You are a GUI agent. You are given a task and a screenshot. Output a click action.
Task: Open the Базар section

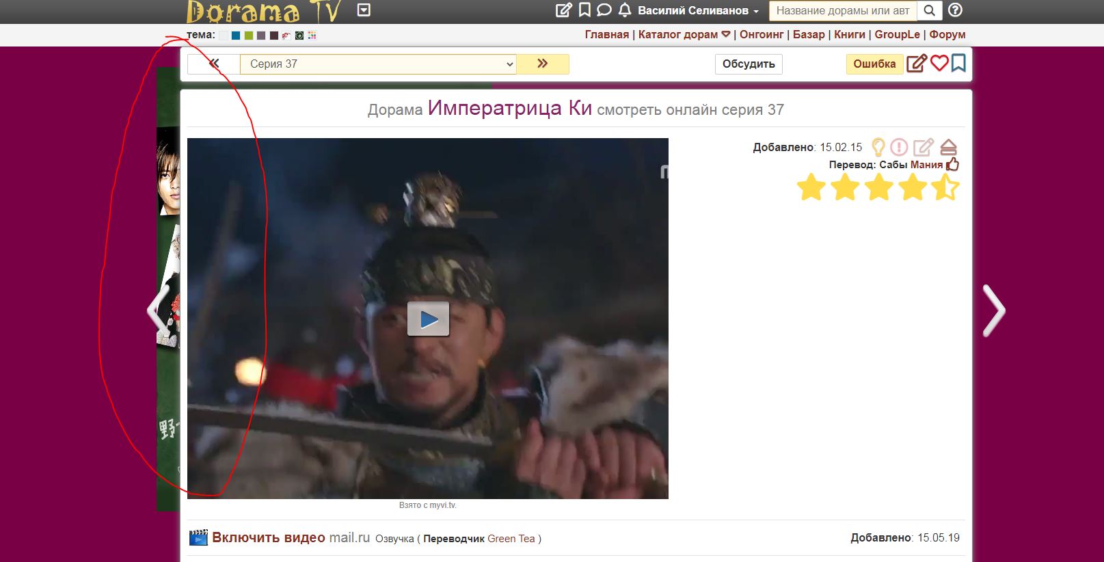(x=809, y=34)
